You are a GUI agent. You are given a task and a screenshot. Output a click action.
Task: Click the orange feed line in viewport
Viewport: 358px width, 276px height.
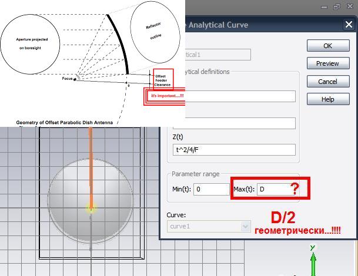click(x=91, y=167)
